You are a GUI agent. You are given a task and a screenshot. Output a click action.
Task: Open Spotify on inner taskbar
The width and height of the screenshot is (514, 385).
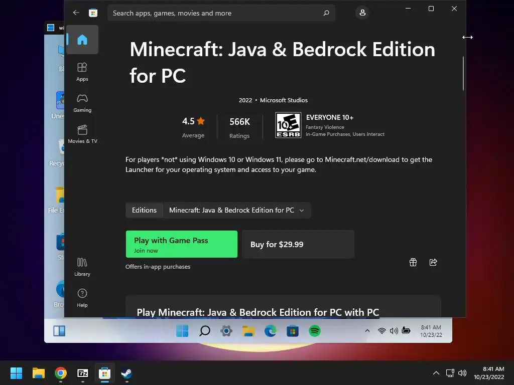coord(314,331)
